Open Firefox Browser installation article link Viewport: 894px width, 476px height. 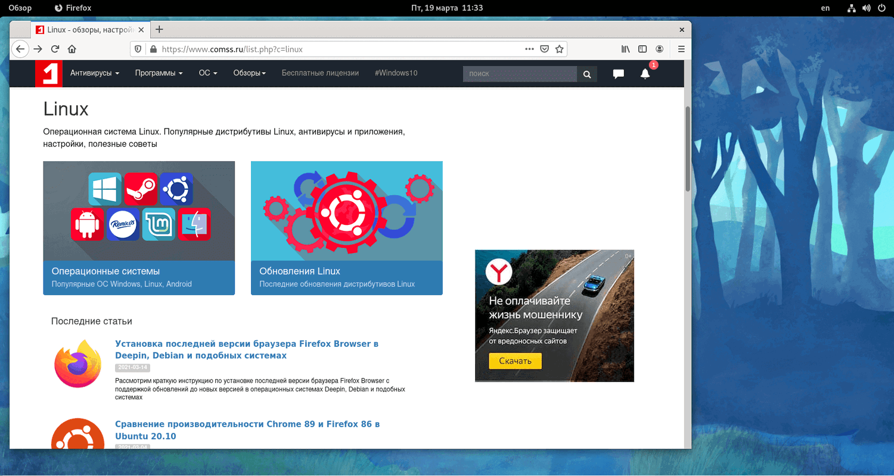click(x=247, y=350)
